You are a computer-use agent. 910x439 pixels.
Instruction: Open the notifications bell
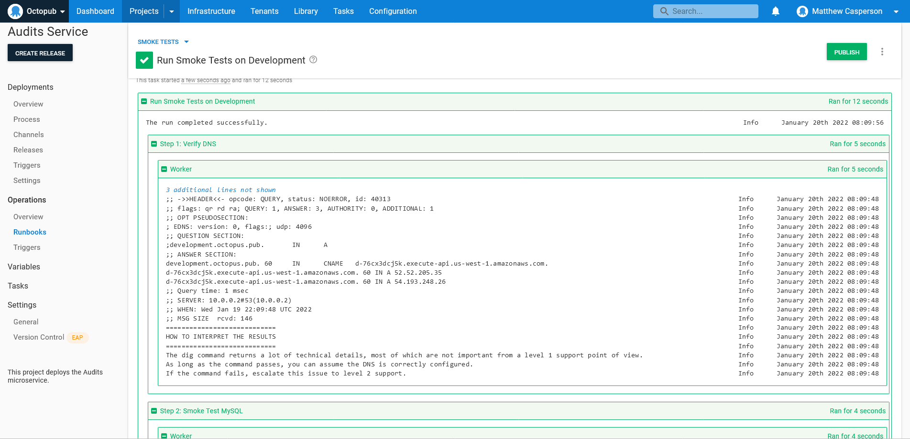pyautogui.click(x=775, y=11)
